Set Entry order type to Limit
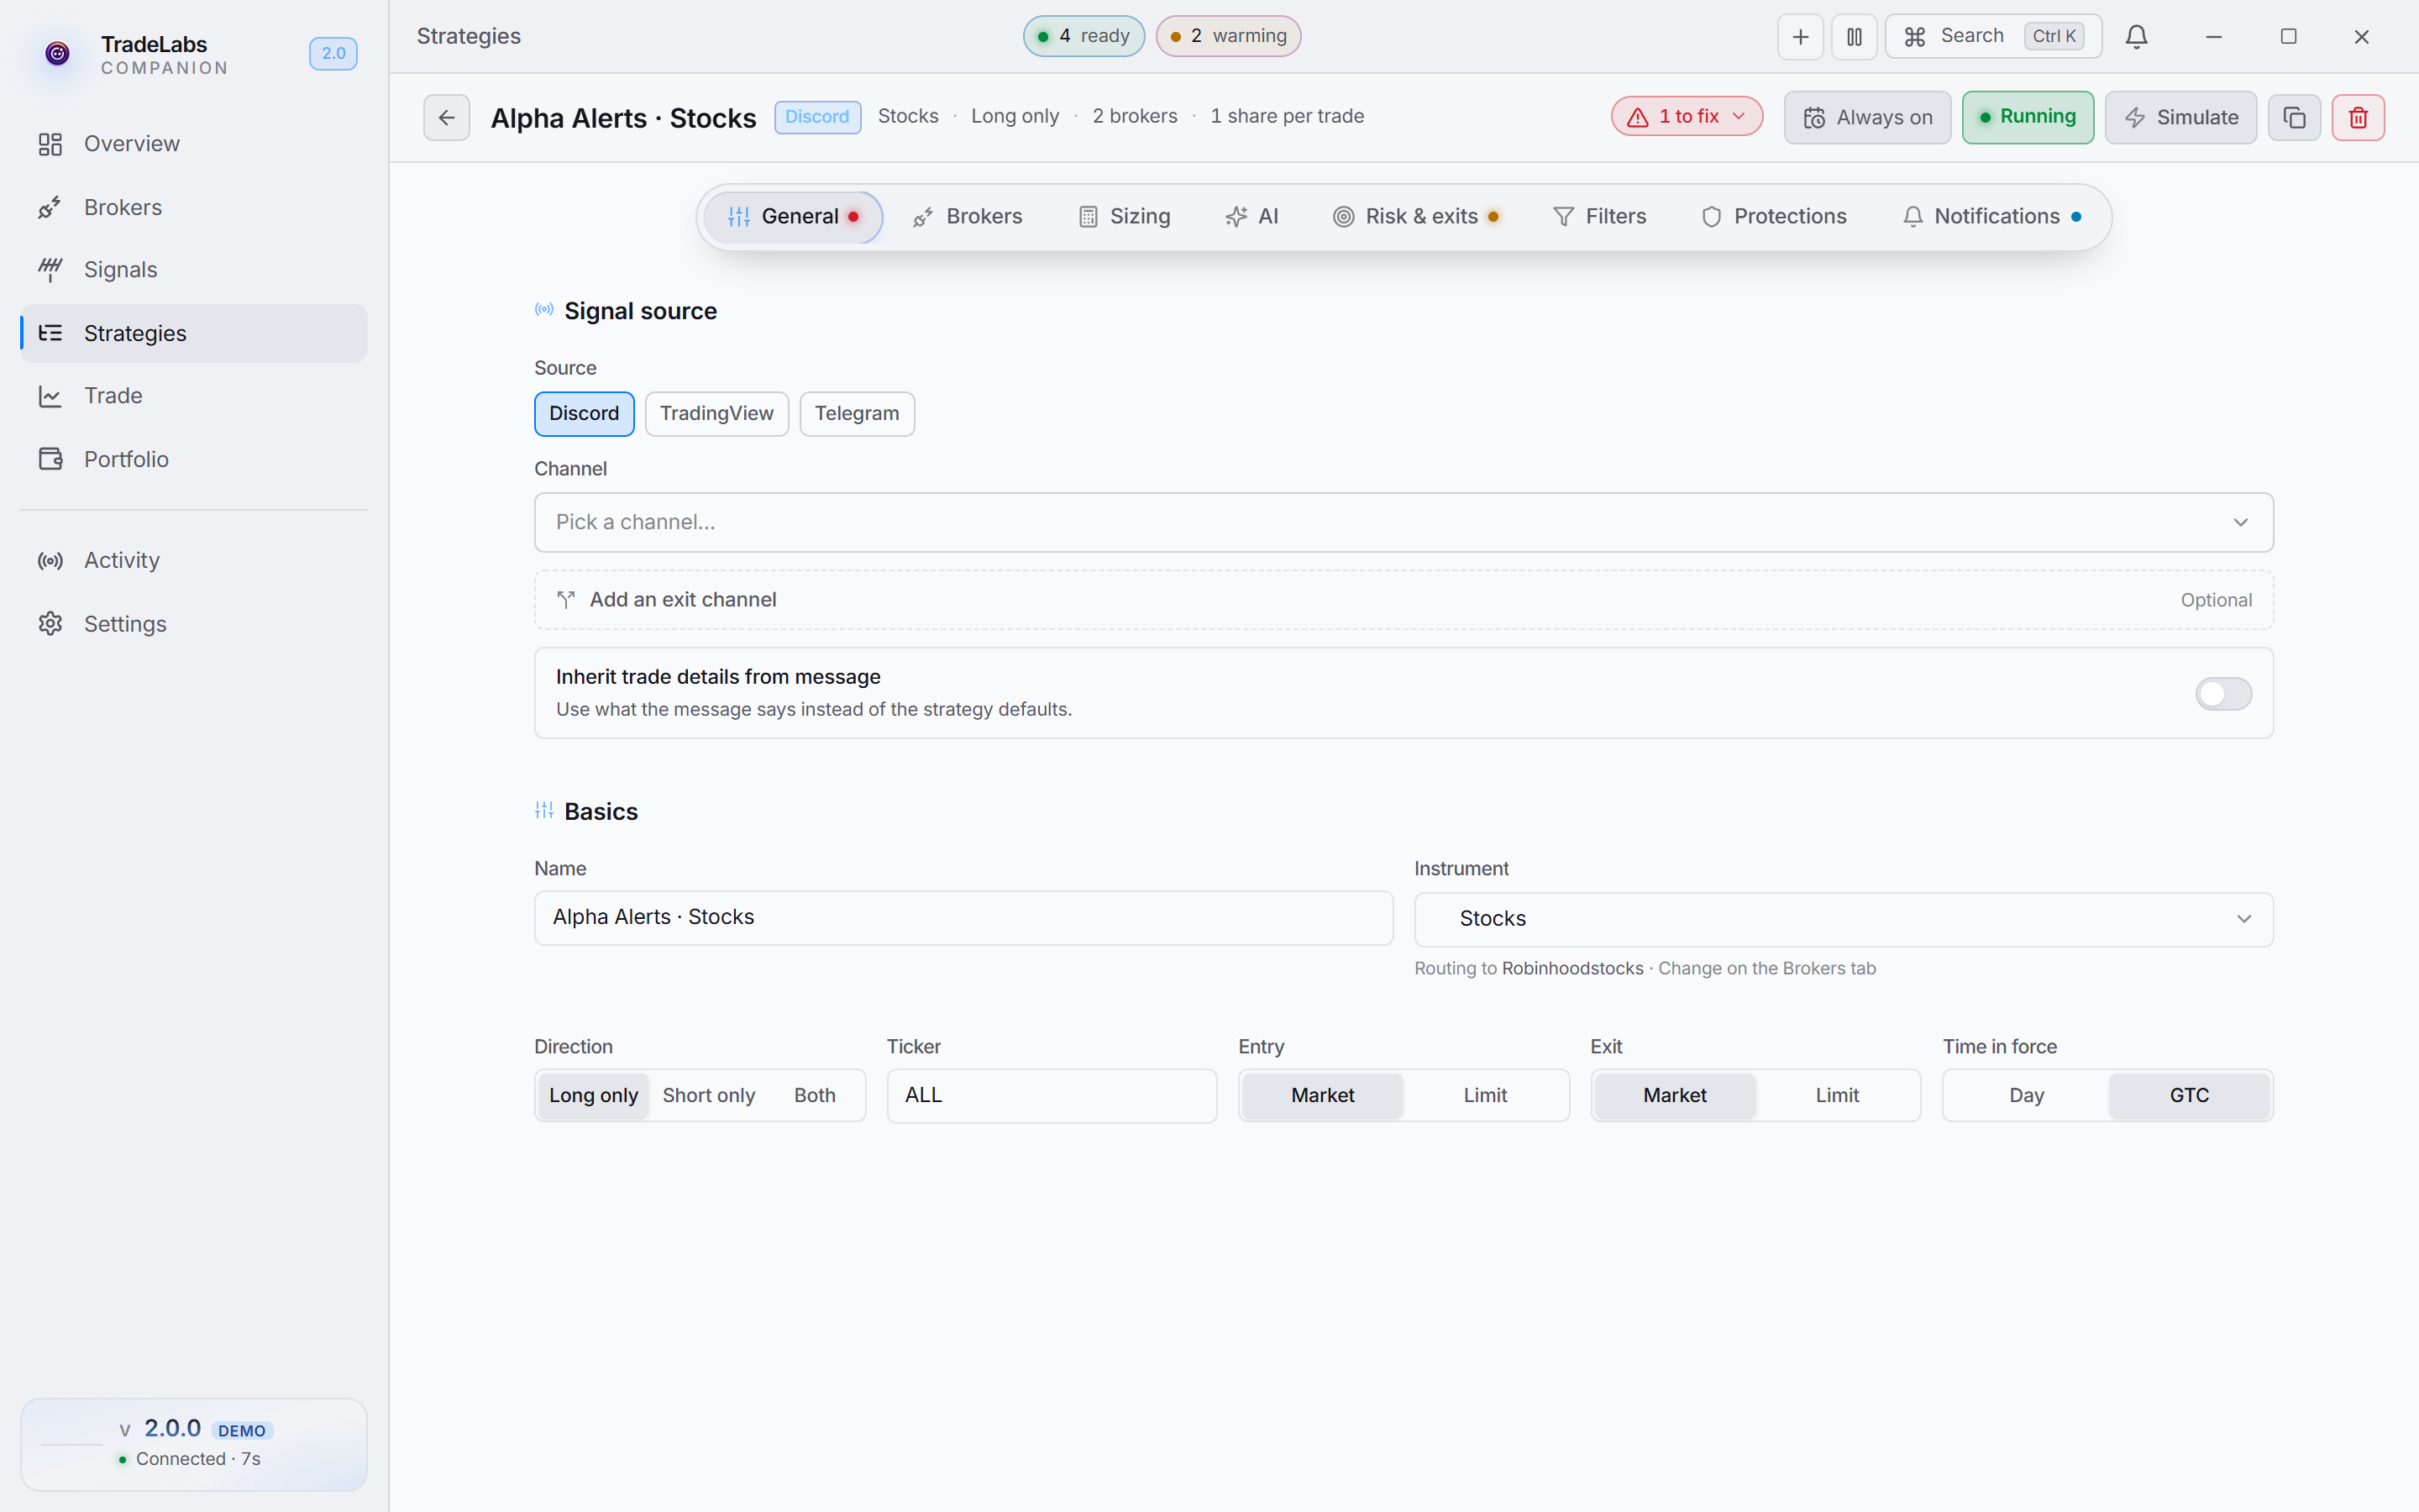Screen dimensions: 2419x1512 [x=1485, y=1096]
